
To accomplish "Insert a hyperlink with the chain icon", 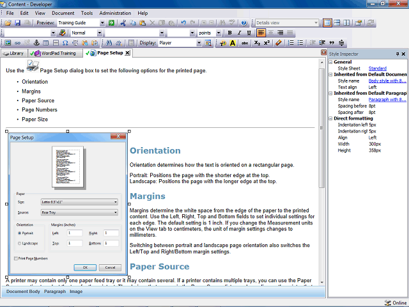I will [x=17, y=43].
